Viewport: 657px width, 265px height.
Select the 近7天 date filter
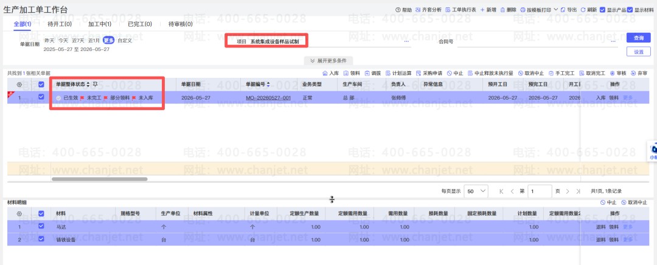[x=78, y=41]
